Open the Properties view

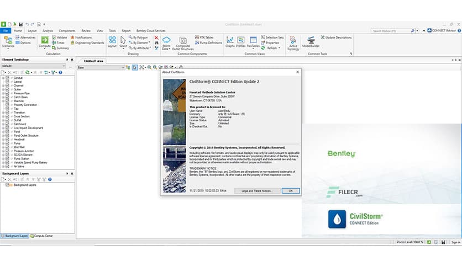[x=270, y=42]
